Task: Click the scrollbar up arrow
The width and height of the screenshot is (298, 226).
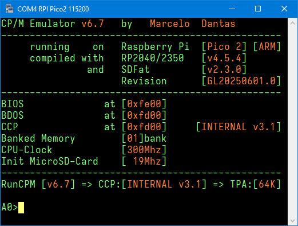Action: click(293, 24)
